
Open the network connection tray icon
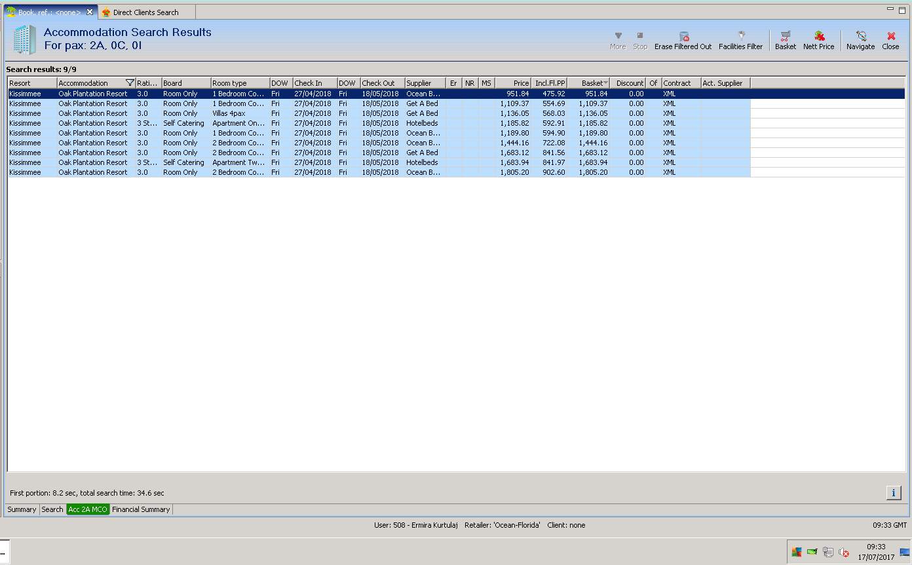tap(828, 552)
